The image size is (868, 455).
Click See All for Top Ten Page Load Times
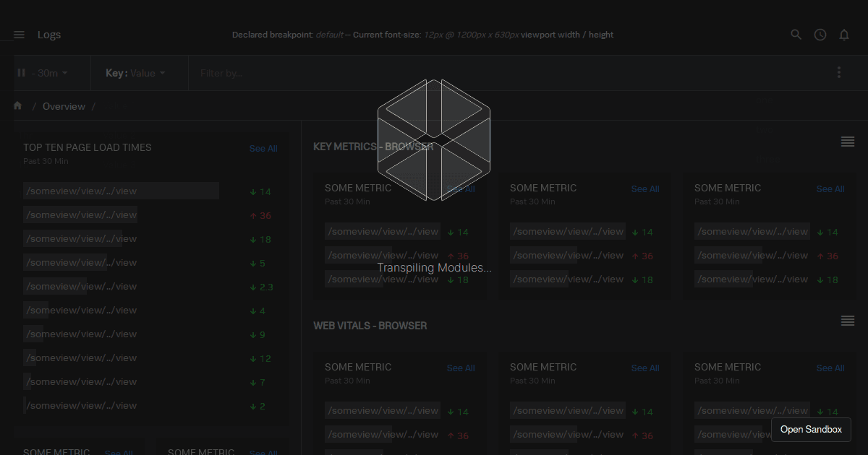[x=263, y=149]
